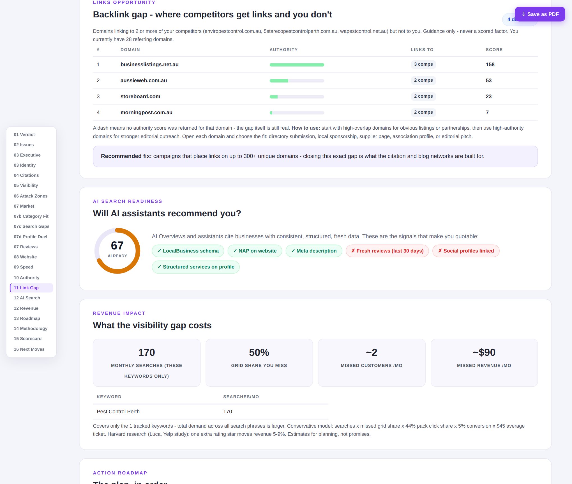Click 2 comps badge for storeboard.com
This screenshot has height=484, width=572.
tap(423, 96)
